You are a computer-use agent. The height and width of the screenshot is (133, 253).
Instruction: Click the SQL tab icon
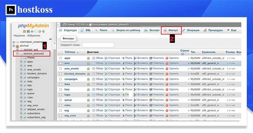[82, 30]
